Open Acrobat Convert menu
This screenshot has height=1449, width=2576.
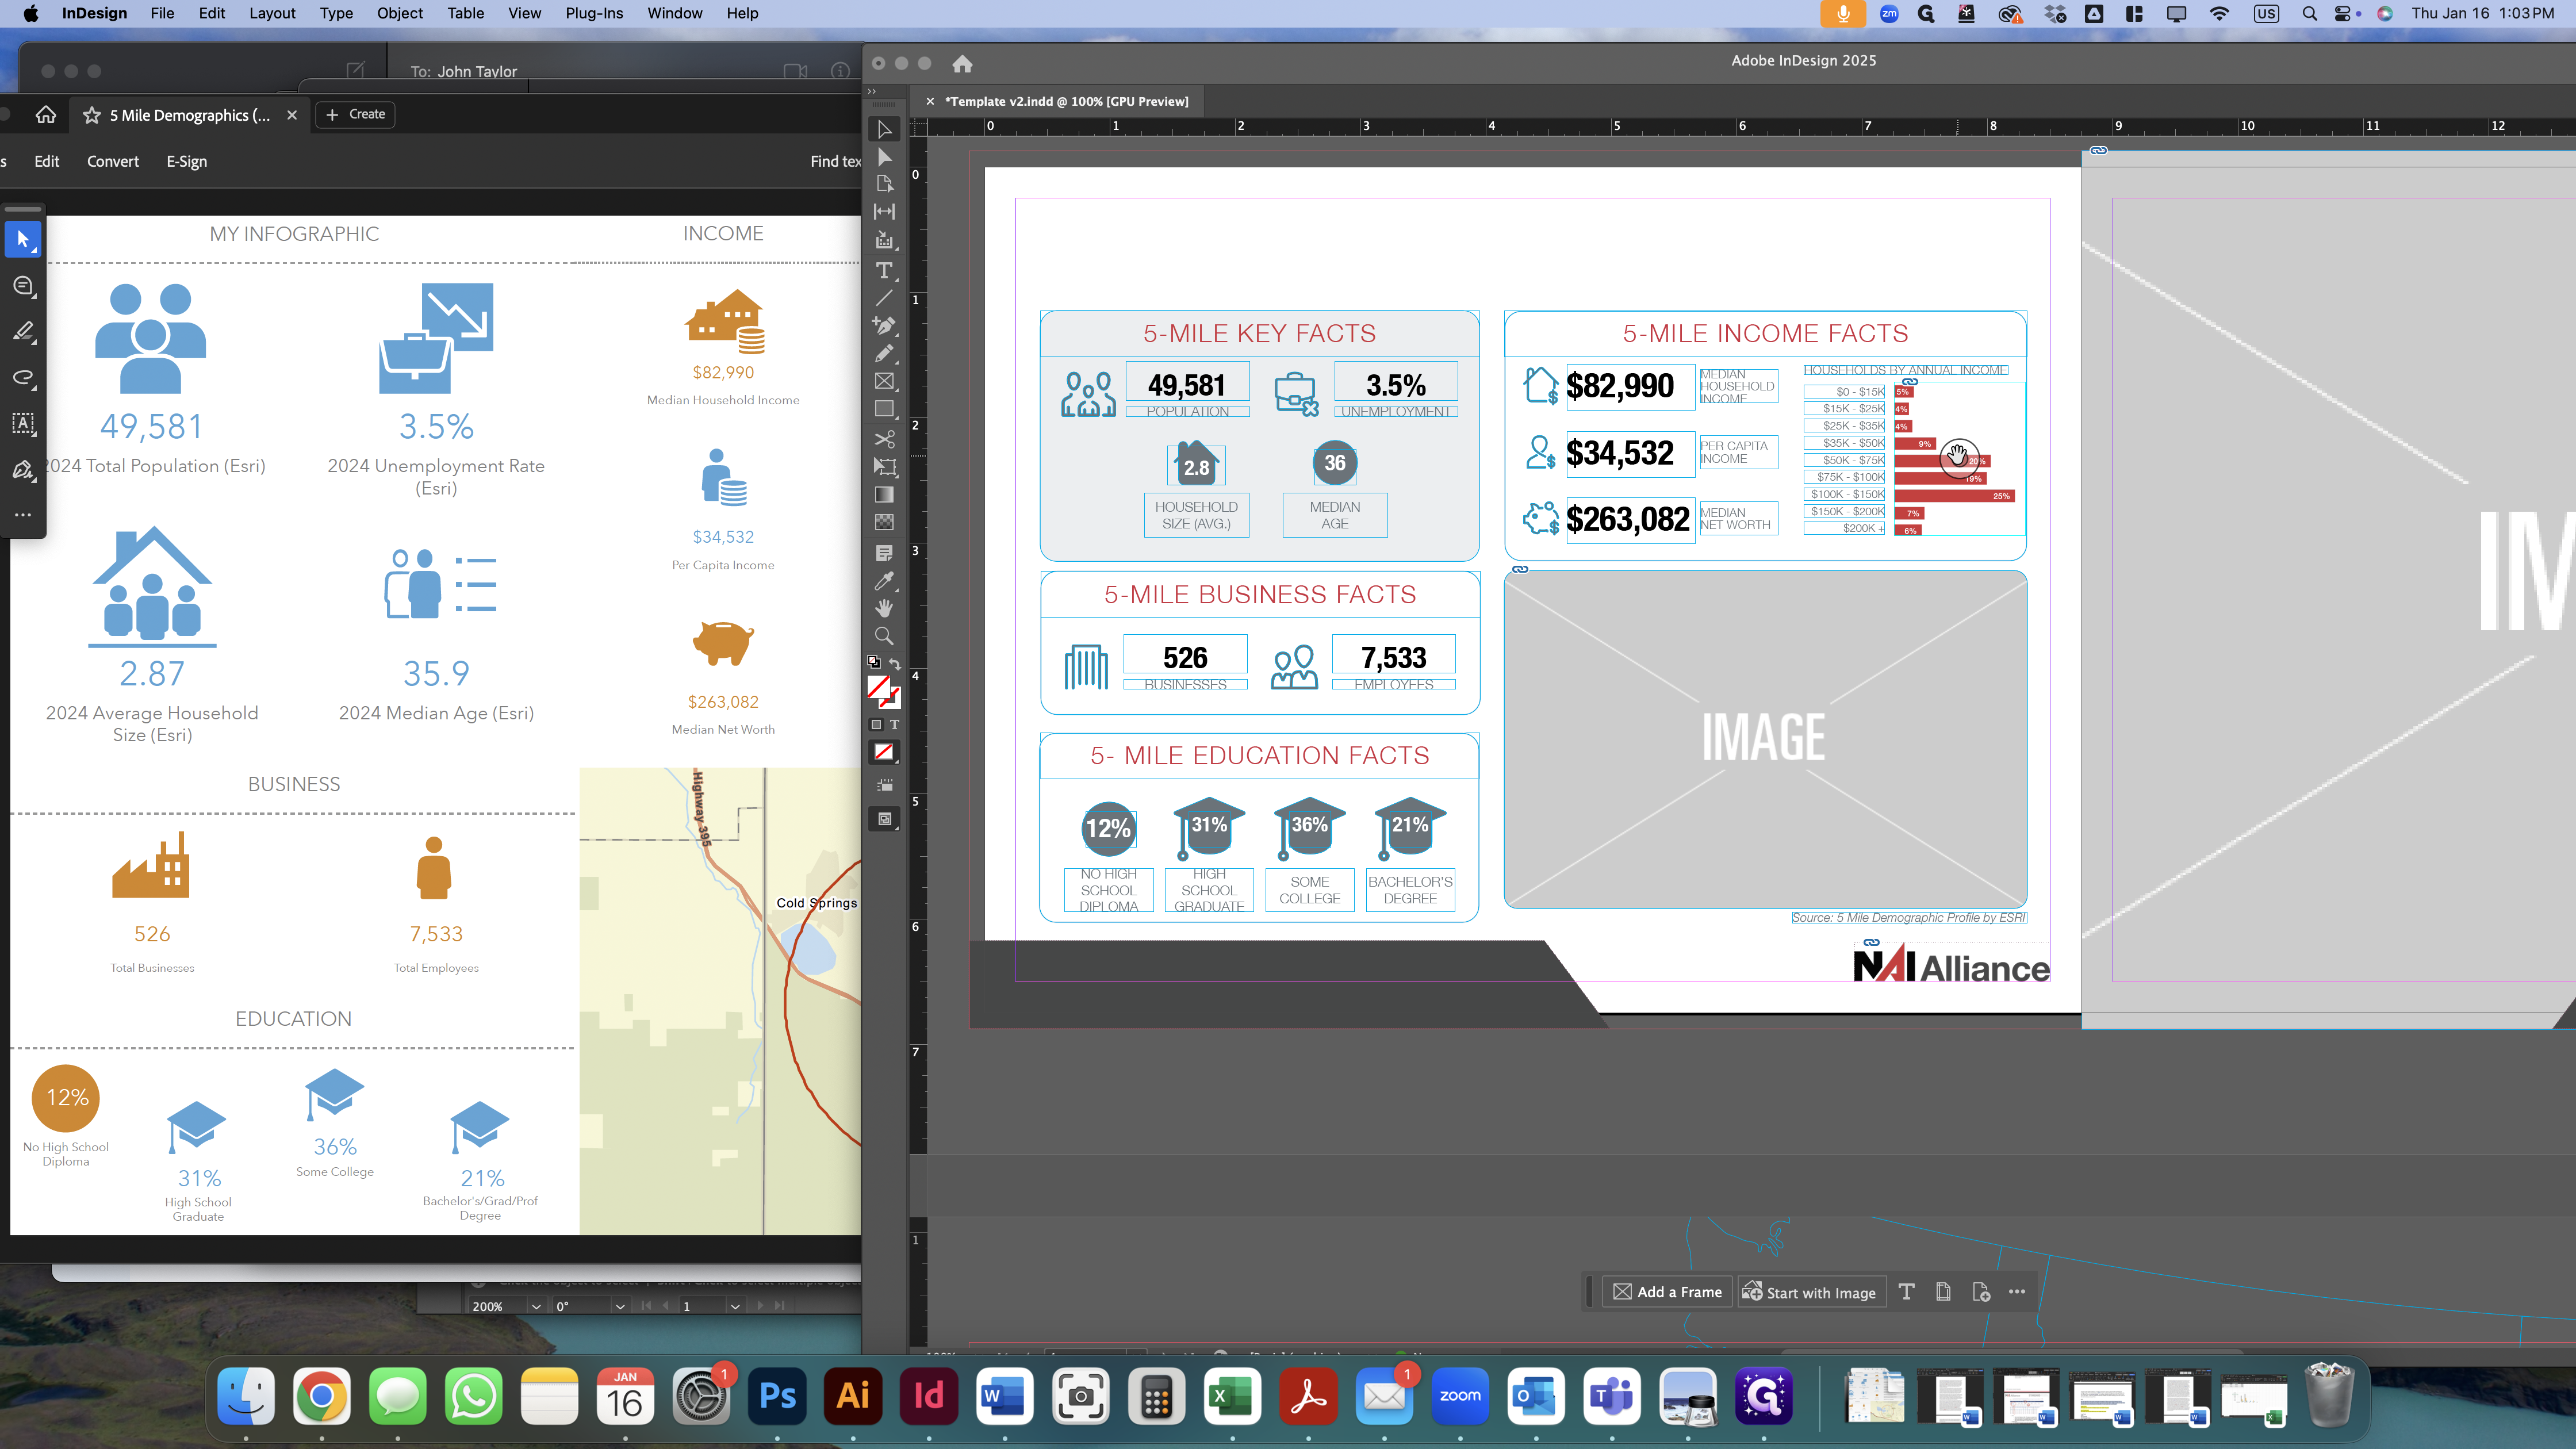[113, 161]
